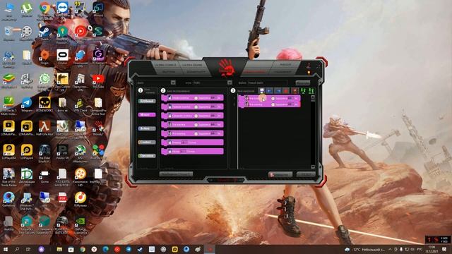Select the 'Средняя кнопка' command block
452x254 pixels.
pyautogui.click(x=192, y=116)
